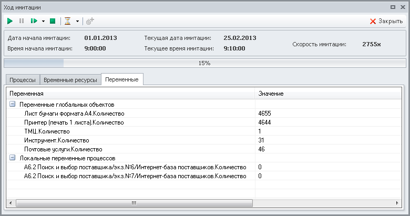Start the simulation with the green play button
Screen dimensions: 410x216
pyautogui.click(x=10, y=21)
